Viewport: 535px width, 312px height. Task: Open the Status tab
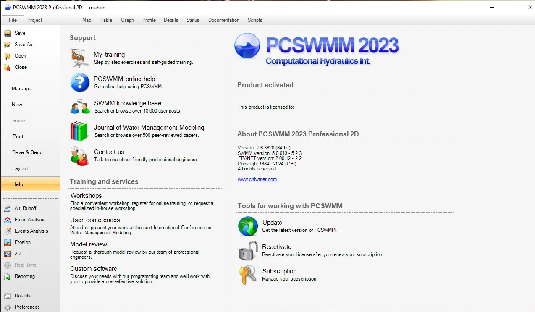(193, 20)
